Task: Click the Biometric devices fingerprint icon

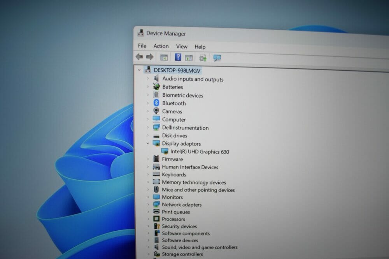Action: coord(156,95)
